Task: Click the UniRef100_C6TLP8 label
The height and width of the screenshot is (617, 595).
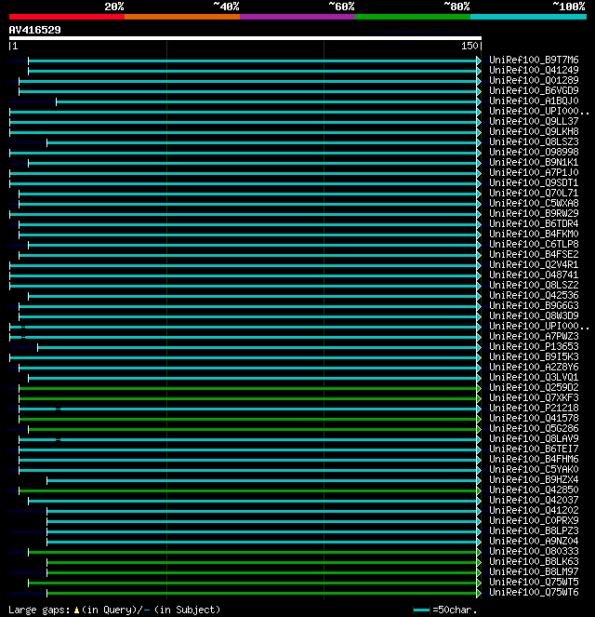Action: coord(534,244)
